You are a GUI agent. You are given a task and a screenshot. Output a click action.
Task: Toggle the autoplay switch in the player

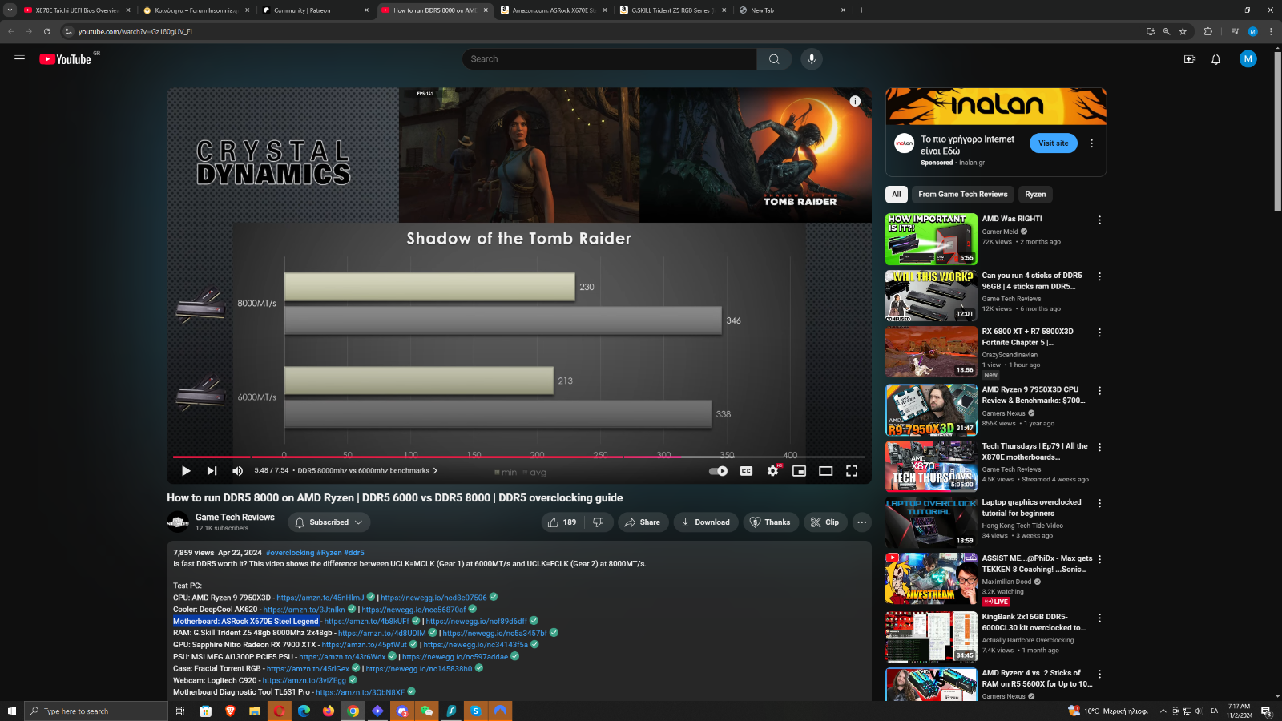[719, 471]
